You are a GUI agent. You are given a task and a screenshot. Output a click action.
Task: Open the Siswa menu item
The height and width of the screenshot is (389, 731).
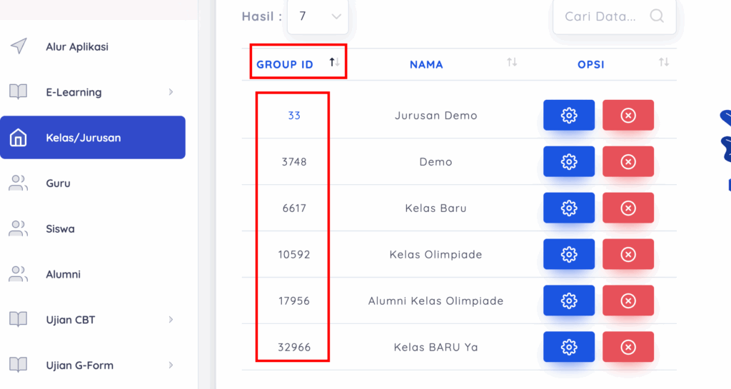tap(60, 229)
